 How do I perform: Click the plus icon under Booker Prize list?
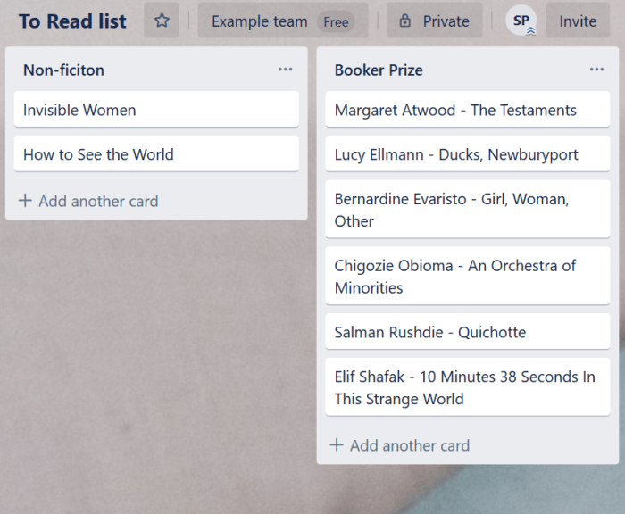click(x=337, y=445)
